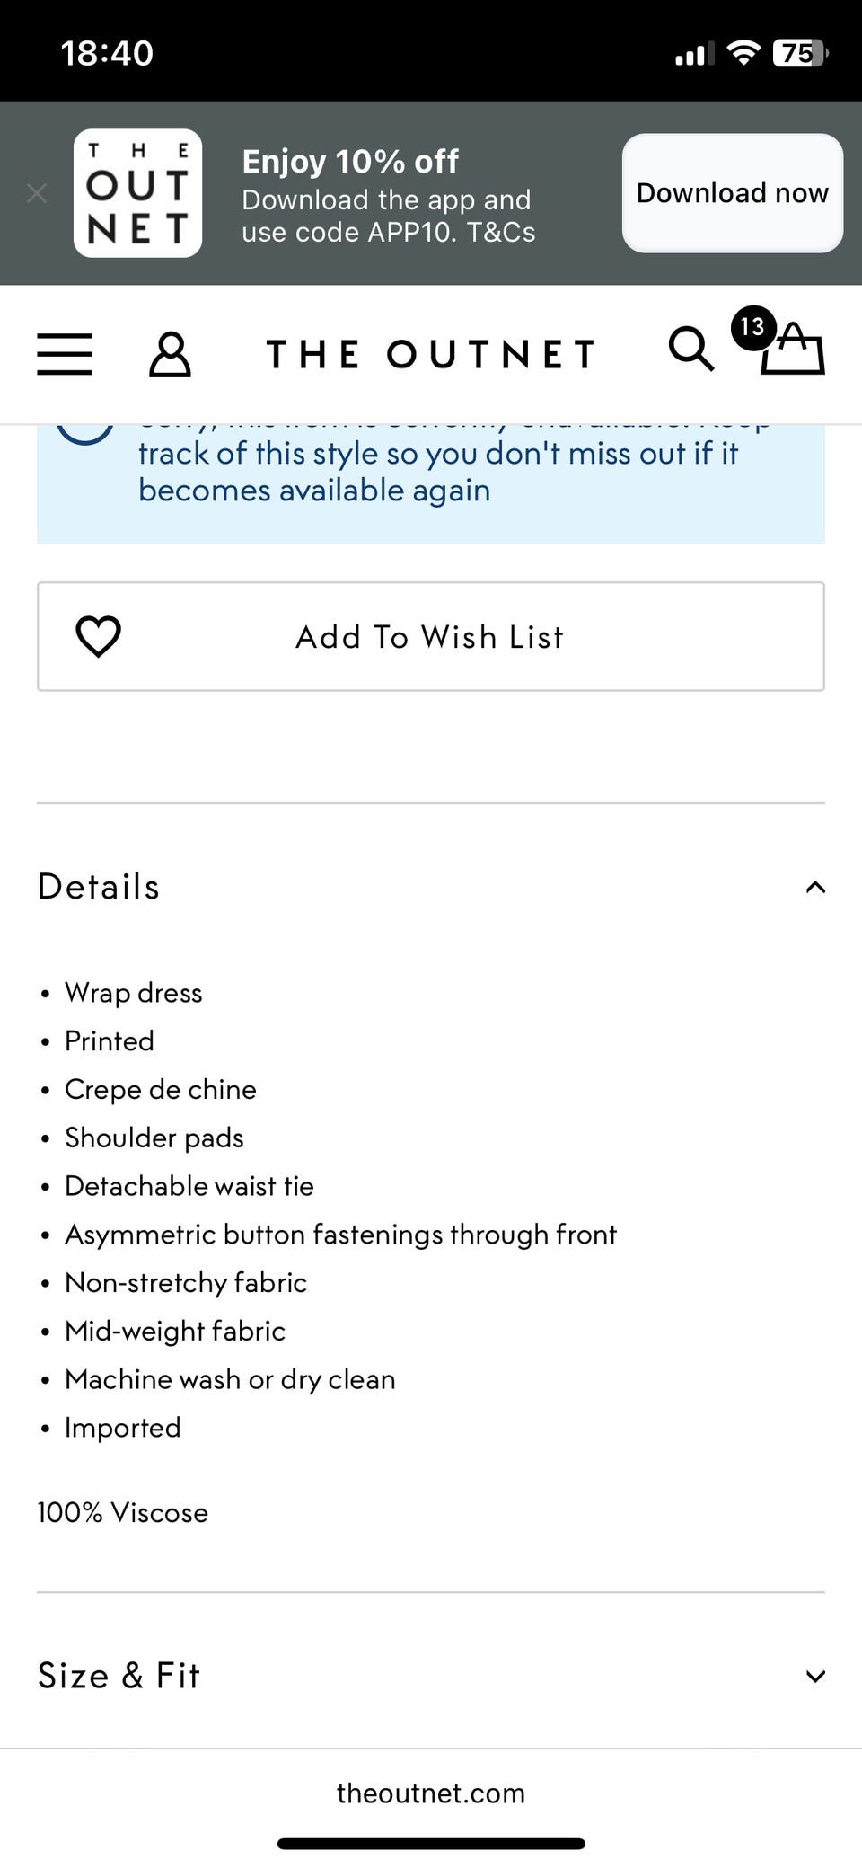Tap The Outnet app logo in banner
This screenshot has width=862, height=1868.
[x=137, y=193]
